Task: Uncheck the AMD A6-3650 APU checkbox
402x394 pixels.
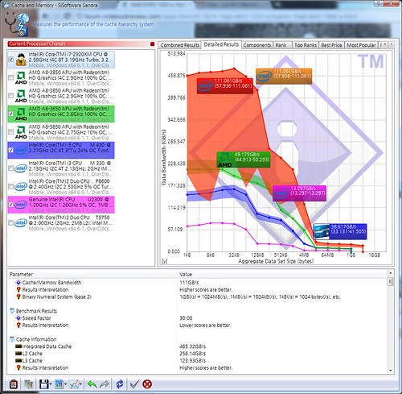Action: [x=10, y=114]
